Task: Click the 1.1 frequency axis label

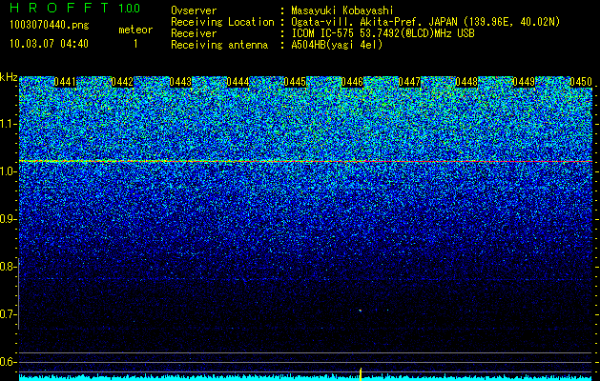Action: [7, 124]
